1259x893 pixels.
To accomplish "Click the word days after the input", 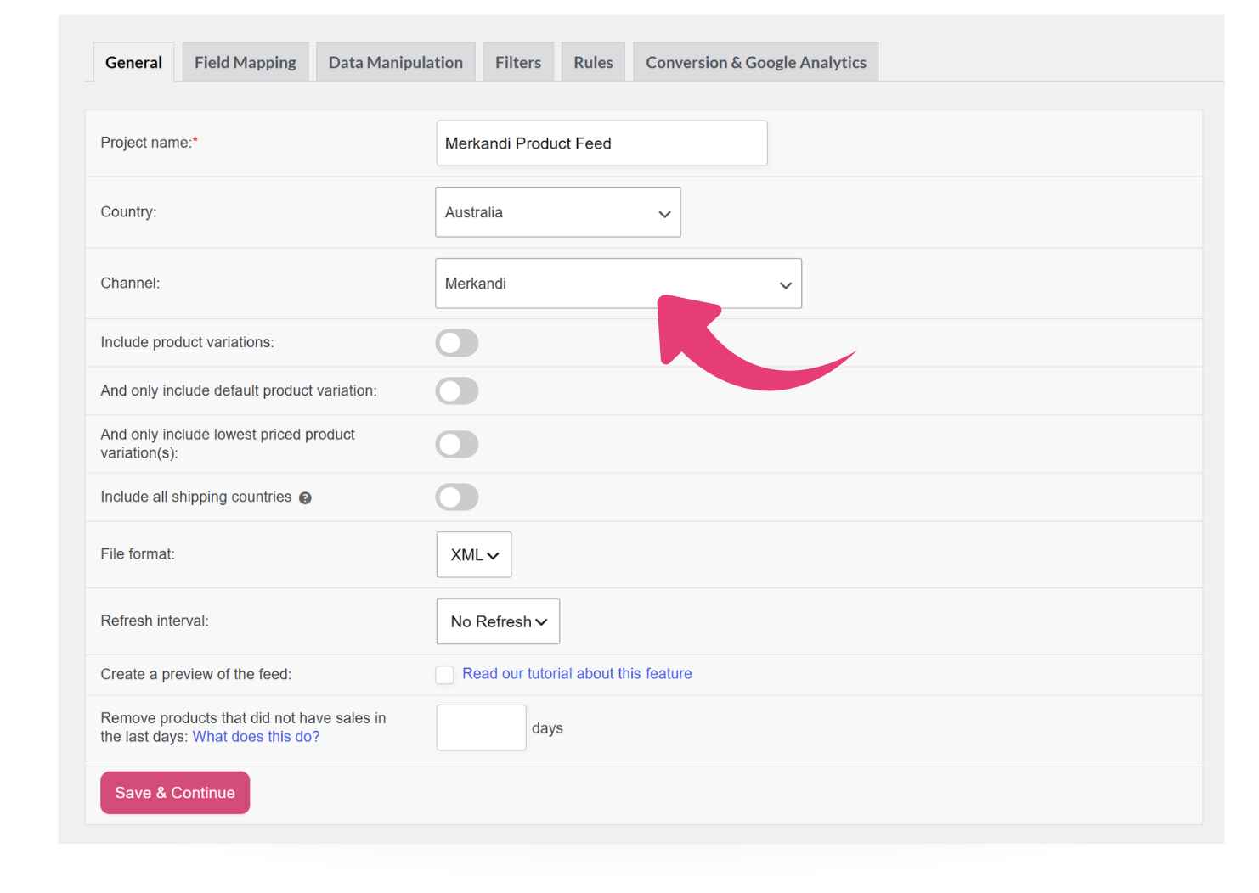I will coord(547,728).
